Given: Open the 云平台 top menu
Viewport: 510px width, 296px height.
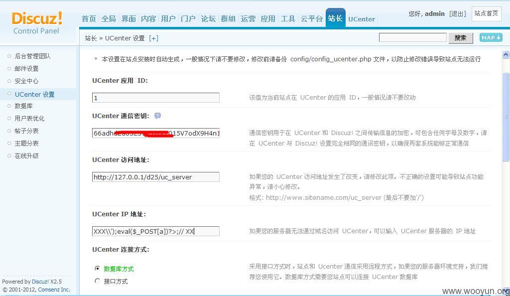Looking at the screenshot, I should 312,19.
